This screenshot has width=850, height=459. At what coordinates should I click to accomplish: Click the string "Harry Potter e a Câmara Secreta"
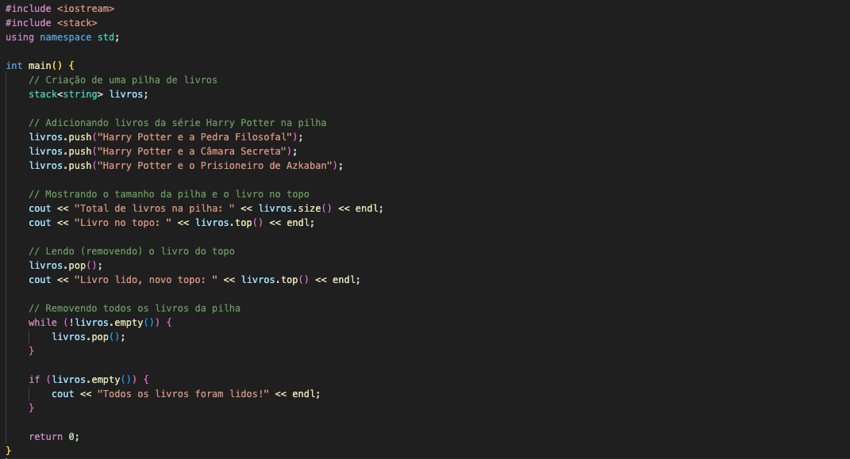192,151
